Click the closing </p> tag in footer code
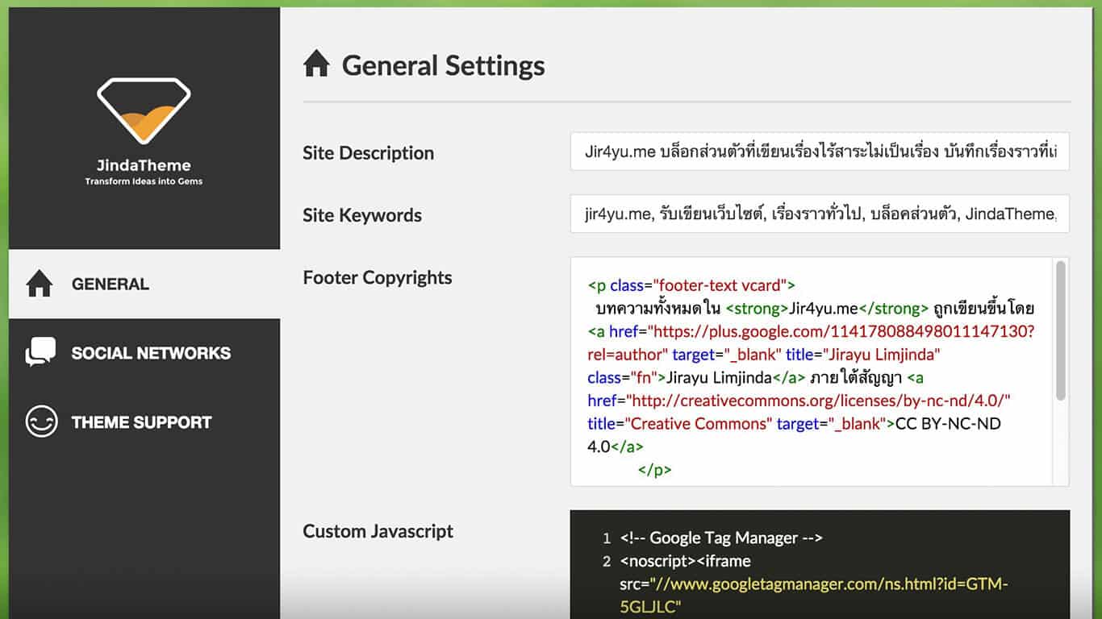1102x619 pixels. 654,470
